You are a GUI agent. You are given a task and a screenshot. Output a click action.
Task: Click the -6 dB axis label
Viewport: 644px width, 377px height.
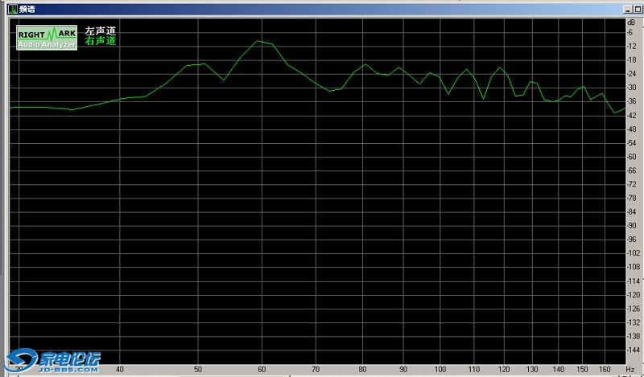pyautogui.click(x=631, y=32)
